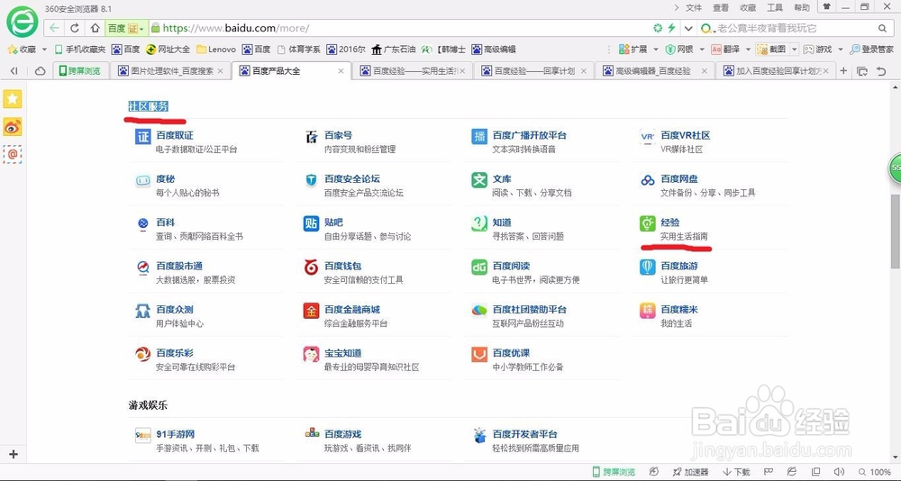Click the 百度广播开放平台 icon

point(479,137)
